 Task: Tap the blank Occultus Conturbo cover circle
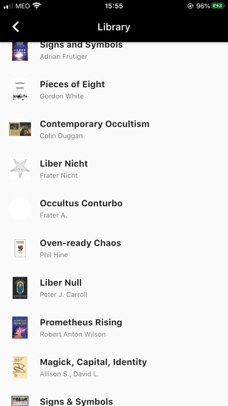click(20, 208)
